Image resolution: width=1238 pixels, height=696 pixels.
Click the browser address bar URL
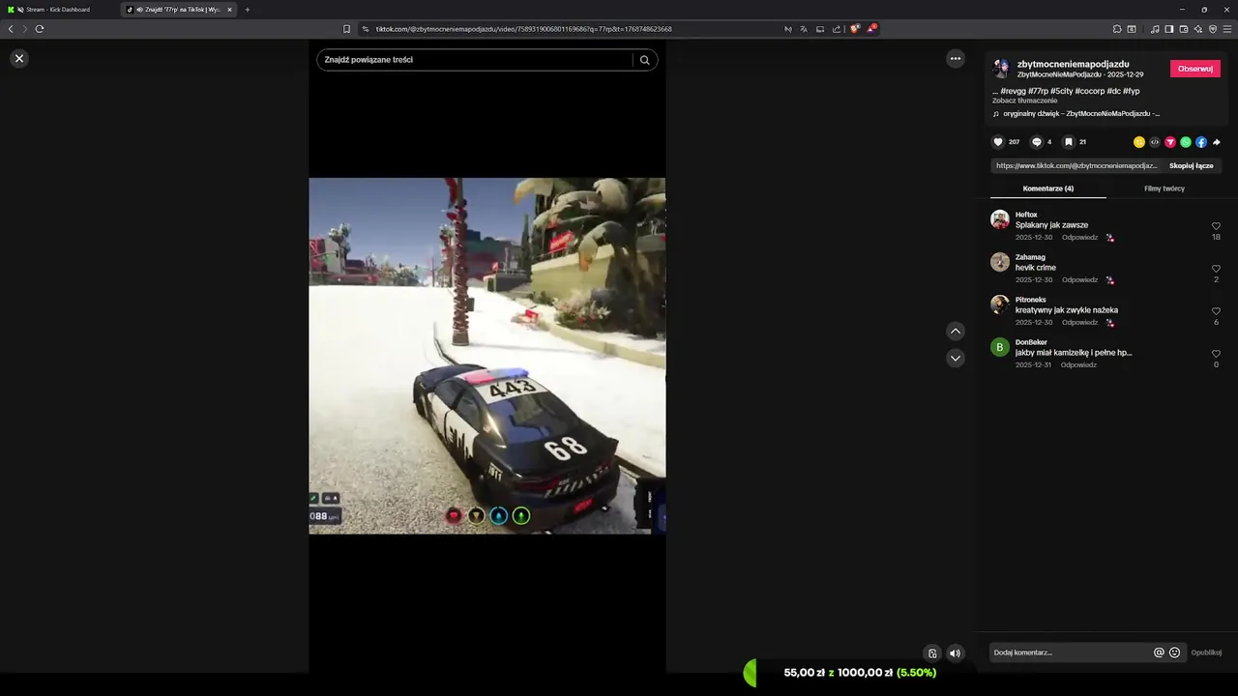(x=523, y=29)
